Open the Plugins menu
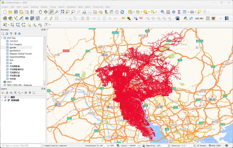 pyautogui.click(x=44, y=7)
